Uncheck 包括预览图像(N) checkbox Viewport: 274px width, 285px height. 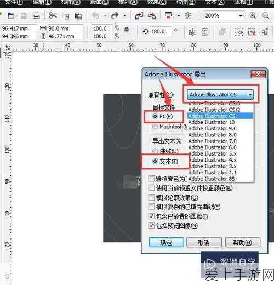point(151,225)
